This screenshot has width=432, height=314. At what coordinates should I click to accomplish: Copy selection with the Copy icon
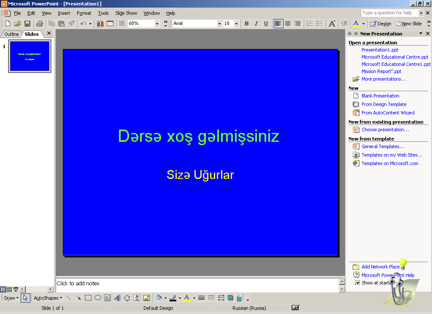[51, 24]
